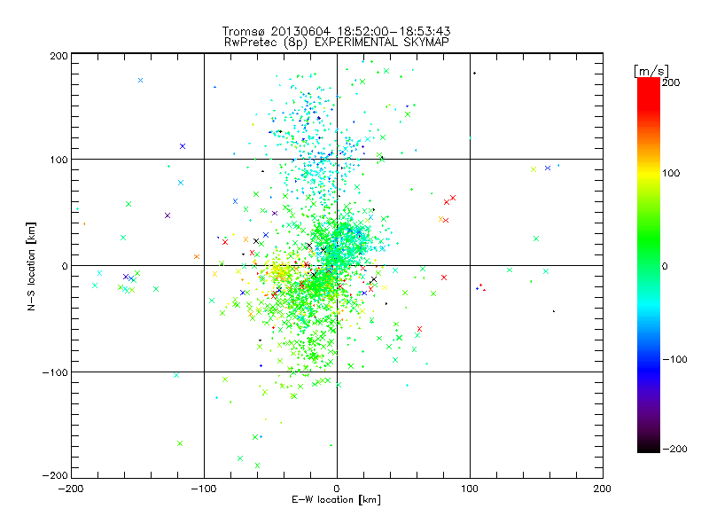Select colorbar tick label "-100"
709x532 pixels.
674,359
